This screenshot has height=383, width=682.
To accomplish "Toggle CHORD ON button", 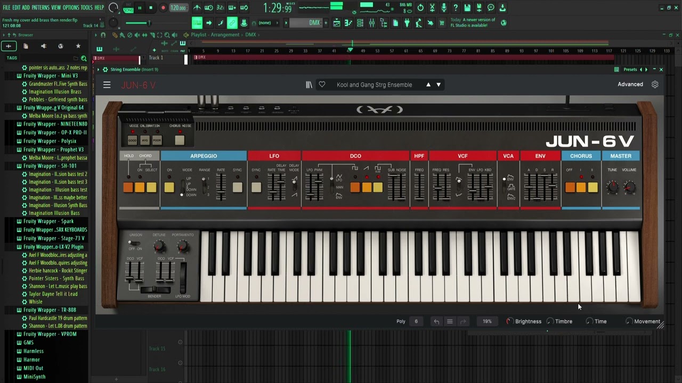I will tap(140, 187).
